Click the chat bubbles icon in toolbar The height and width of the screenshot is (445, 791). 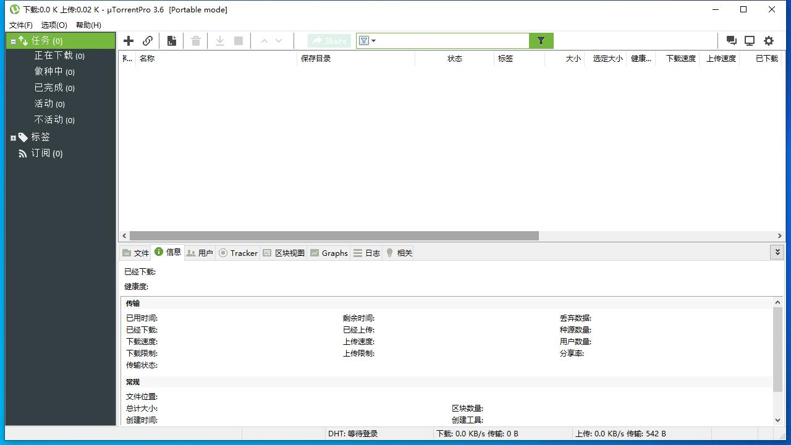tap(731, 41)
